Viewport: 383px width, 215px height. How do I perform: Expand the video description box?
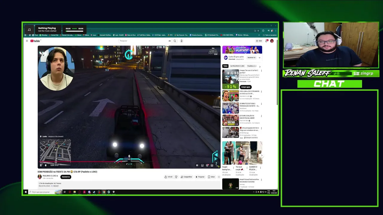click(129, 185)
